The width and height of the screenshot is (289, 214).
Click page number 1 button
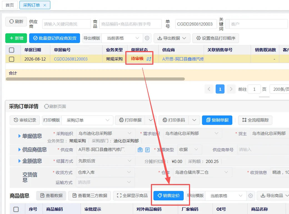click(x=220, y=89)
